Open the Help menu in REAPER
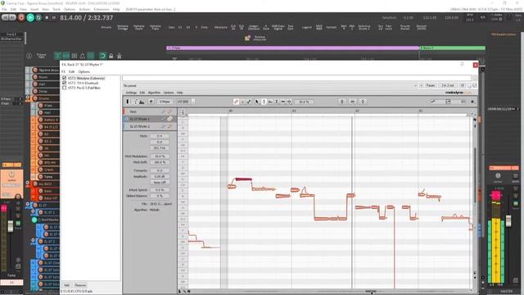The width and height of the screenshot is (524, 295). point(116,9)
